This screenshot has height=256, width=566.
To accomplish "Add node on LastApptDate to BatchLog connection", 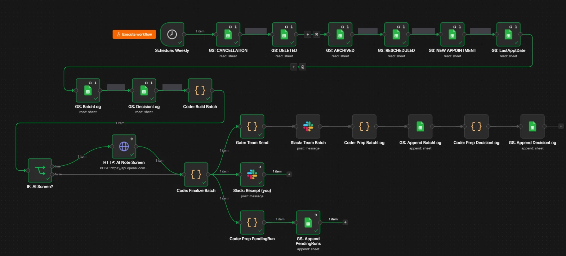I will click(x=294, y=67).
